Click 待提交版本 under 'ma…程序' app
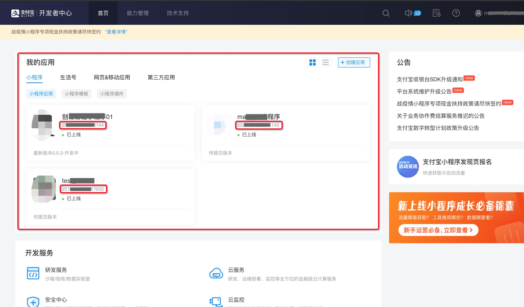 point(221,153)
